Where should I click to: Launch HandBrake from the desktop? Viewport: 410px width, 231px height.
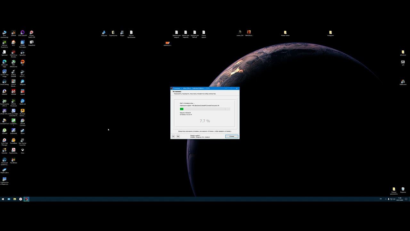[x=13, y=161]
